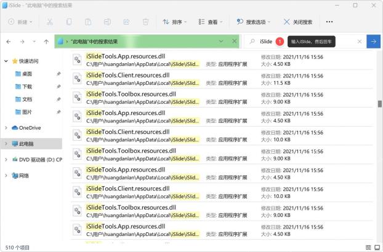383x252 pixels.
Task: Collapse the 快速访问 quick access section
Action: (6, 61)
